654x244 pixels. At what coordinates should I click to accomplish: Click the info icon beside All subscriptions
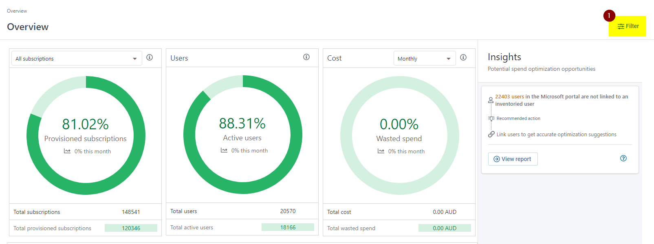click(150, 57)
